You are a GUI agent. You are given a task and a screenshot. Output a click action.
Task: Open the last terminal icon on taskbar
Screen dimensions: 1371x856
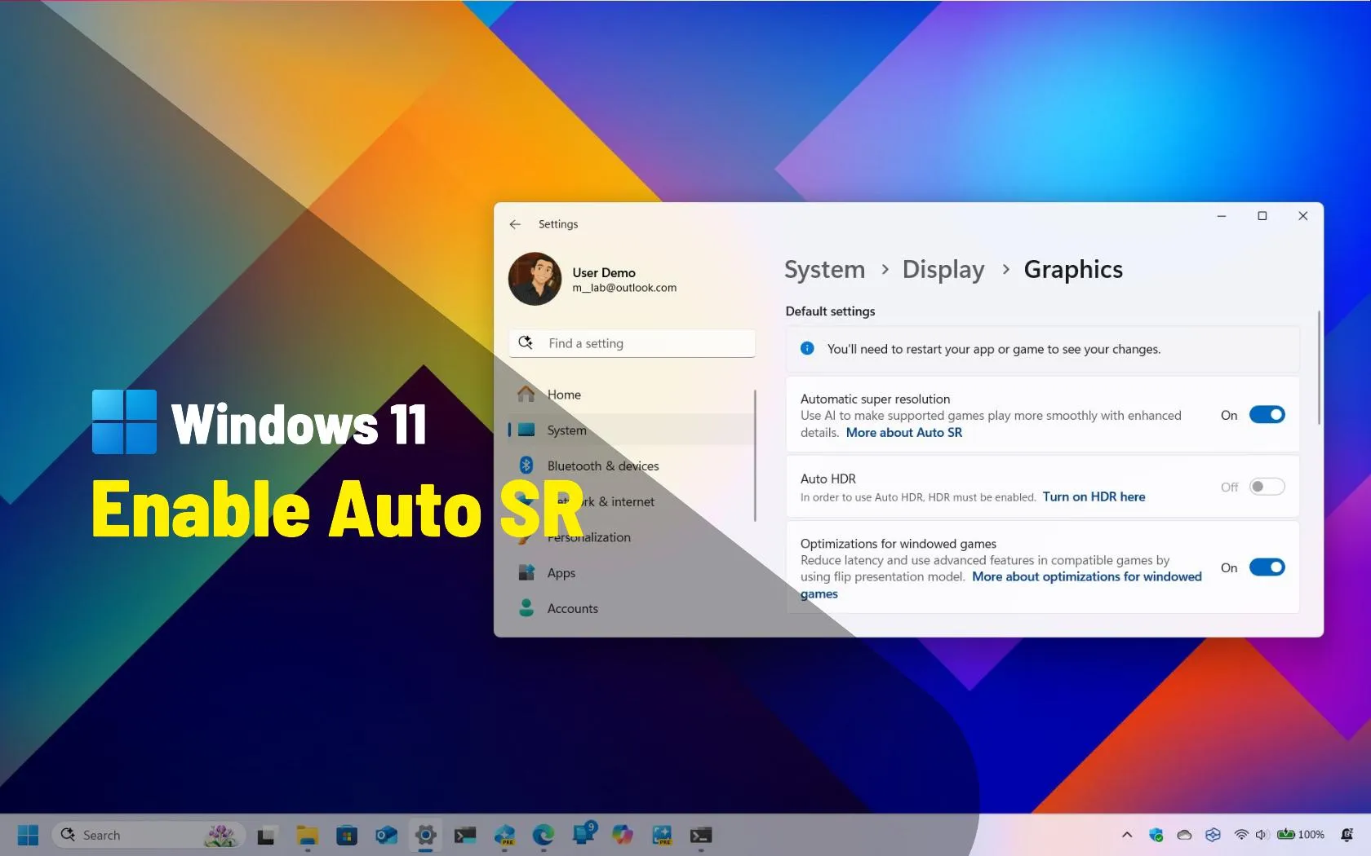[701, 835]
